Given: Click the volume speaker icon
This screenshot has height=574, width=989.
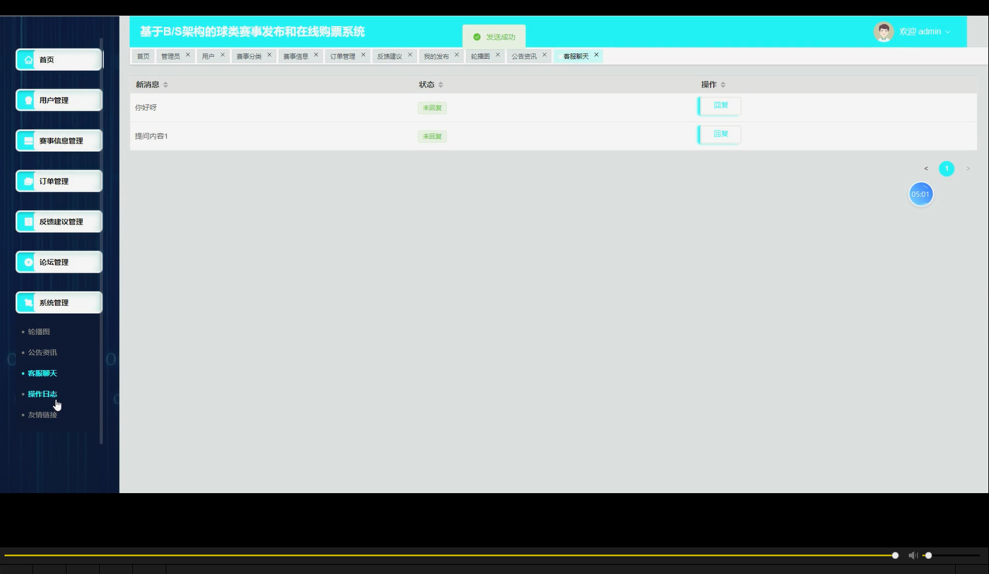Looking at the screenshot, I should pos(913,555).
